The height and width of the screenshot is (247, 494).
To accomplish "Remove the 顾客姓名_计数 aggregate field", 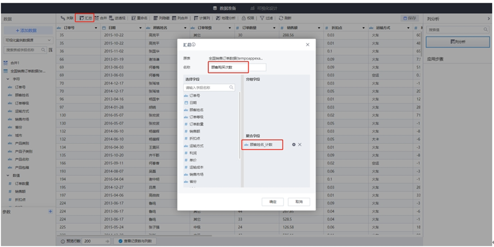I will tap(300, 144).
